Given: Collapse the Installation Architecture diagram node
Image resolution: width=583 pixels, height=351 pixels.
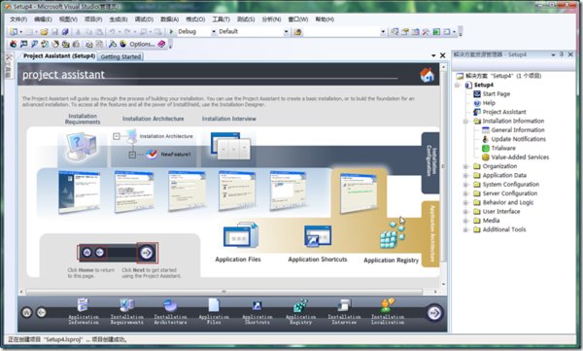Looking at the screenshot, I should point(117,136).
